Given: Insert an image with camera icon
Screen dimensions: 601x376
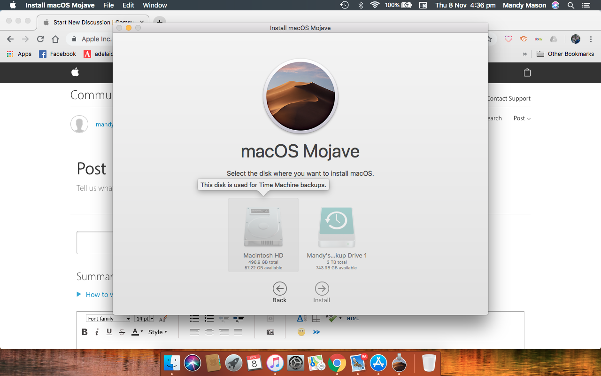Looking at the screenshot, I should click(270, 332).
